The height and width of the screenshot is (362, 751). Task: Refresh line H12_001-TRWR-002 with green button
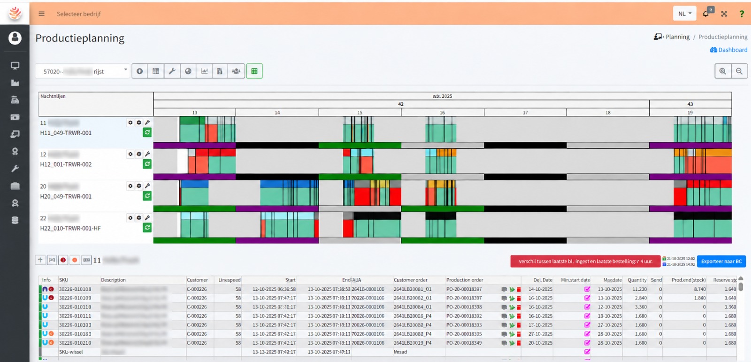pyautogui.click(x=147, y=164)
